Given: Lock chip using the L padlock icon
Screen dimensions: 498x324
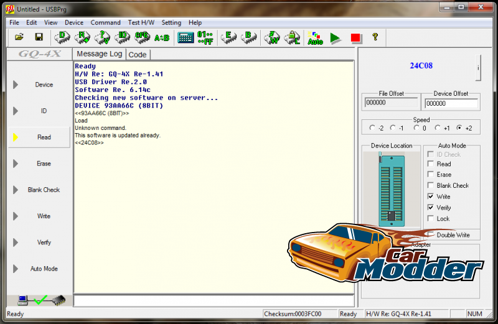Looking at the screenshot, I should point(292,37).
